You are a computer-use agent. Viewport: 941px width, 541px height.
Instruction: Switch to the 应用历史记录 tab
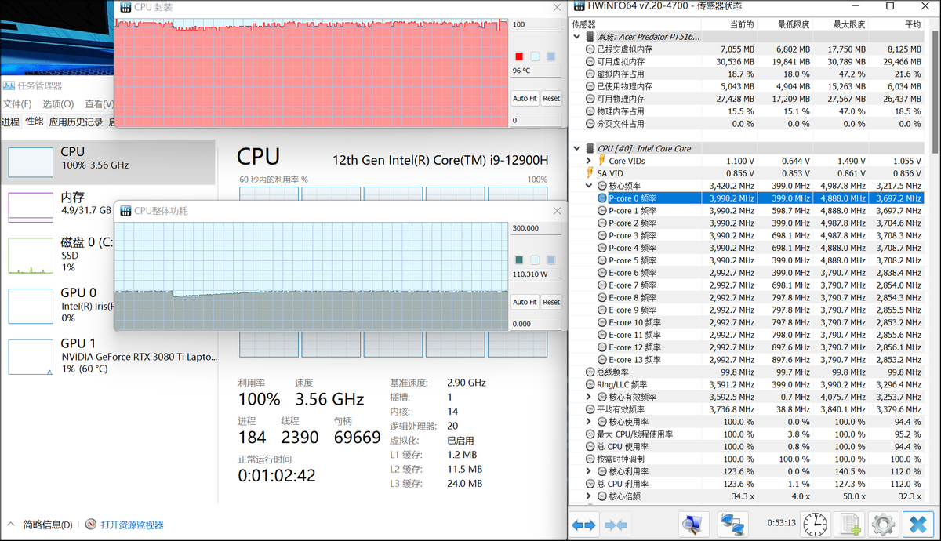click(x=75, y=122)
